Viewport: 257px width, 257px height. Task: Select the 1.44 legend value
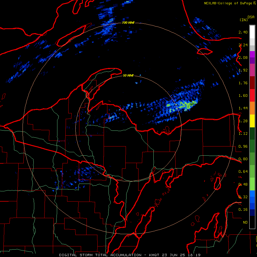[x=243, y=108]
